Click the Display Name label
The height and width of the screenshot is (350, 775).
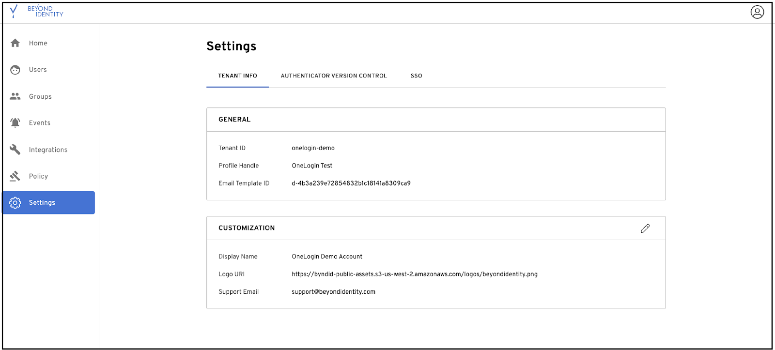click(x=238, y=257)
